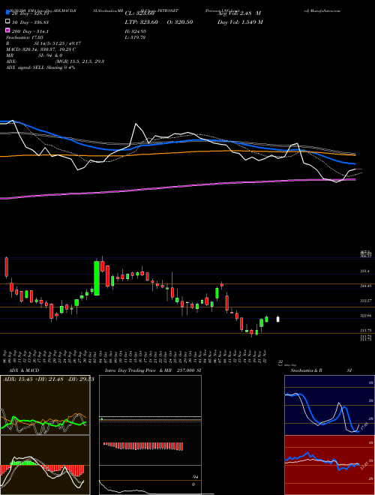Click the tall green candle in early October
Image resolution: width=375 pixels, height=495 pixels.
coord(97,278)
